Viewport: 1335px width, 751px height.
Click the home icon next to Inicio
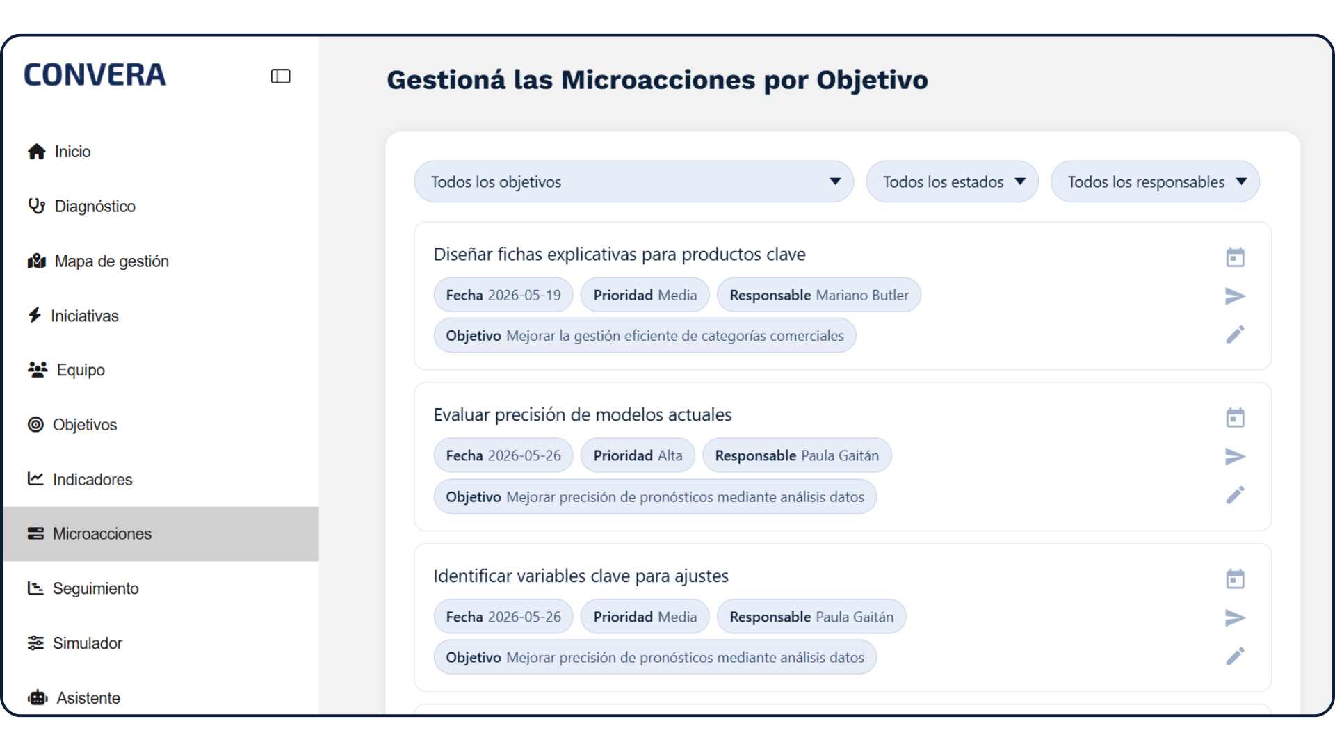(x=36, y=152)
